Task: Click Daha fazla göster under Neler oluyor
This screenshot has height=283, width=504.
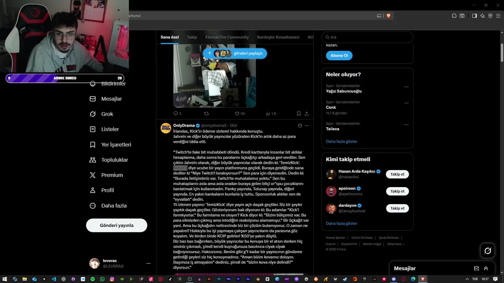Action: pos(341,141)
